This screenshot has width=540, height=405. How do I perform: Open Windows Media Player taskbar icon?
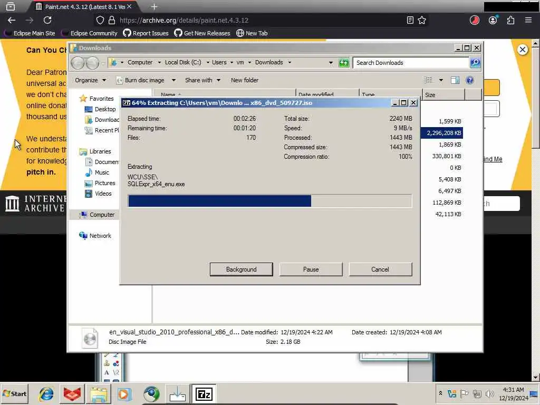click(x=124, y=394)
